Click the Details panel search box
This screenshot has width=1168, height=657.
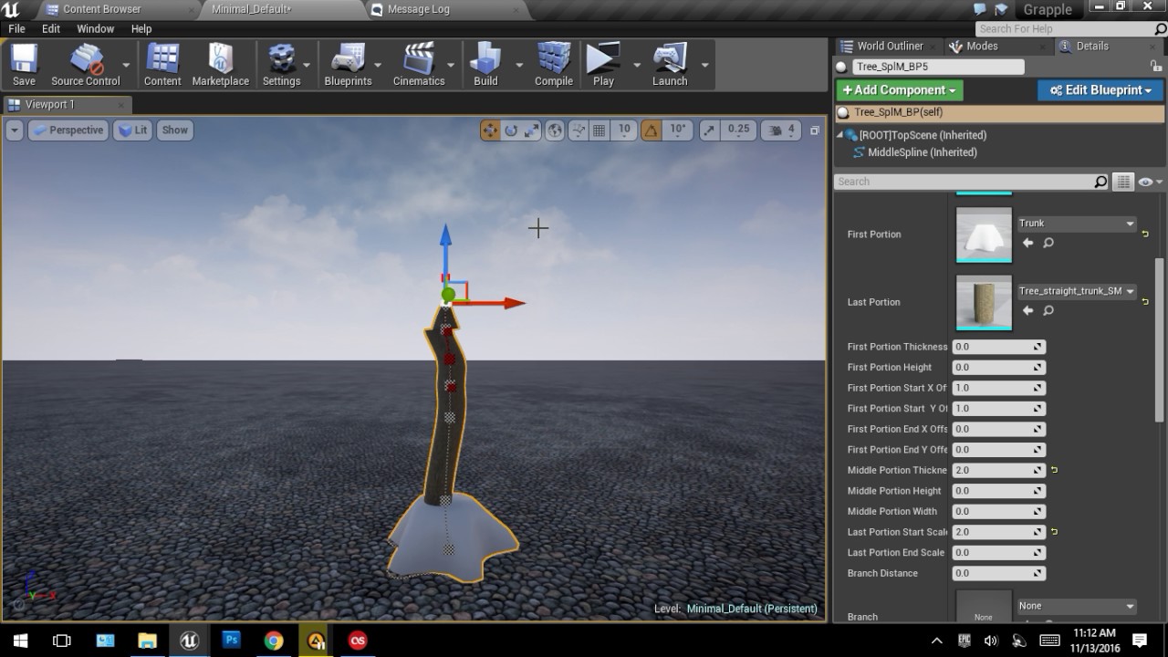point(972,182)
